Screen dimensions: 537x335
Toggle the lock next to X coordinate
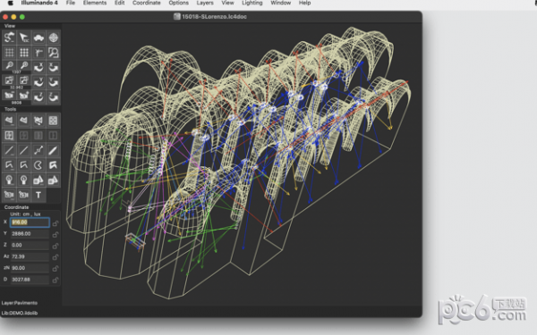click(55, 222)
